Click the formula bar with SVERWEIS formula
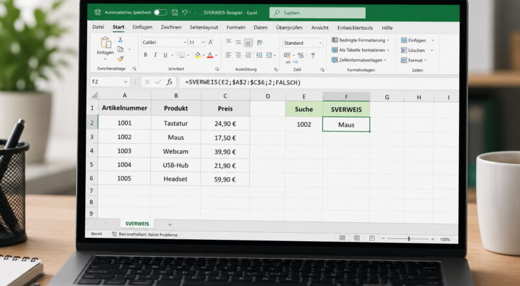Screen dimensions: 520x286 [x=318, y=83]
